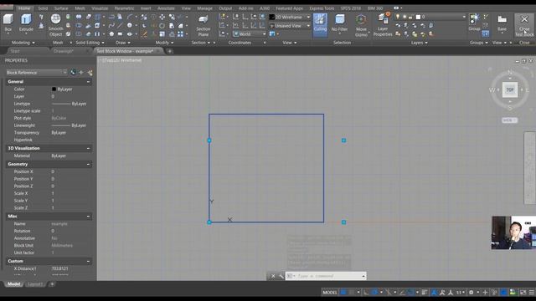This screenshot has height=301, width=536.
Task: Collapse the Custom properties section
Action: (88, 261)
